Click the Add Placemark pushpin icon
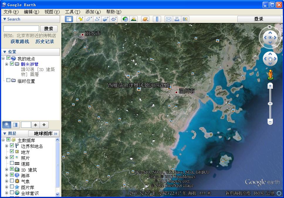Screen dimensions: 284x198 pos(80,19)
